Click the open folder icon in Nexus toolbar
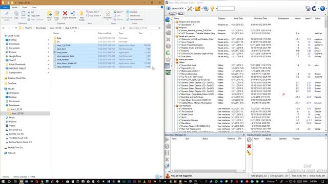 point(197,9)
